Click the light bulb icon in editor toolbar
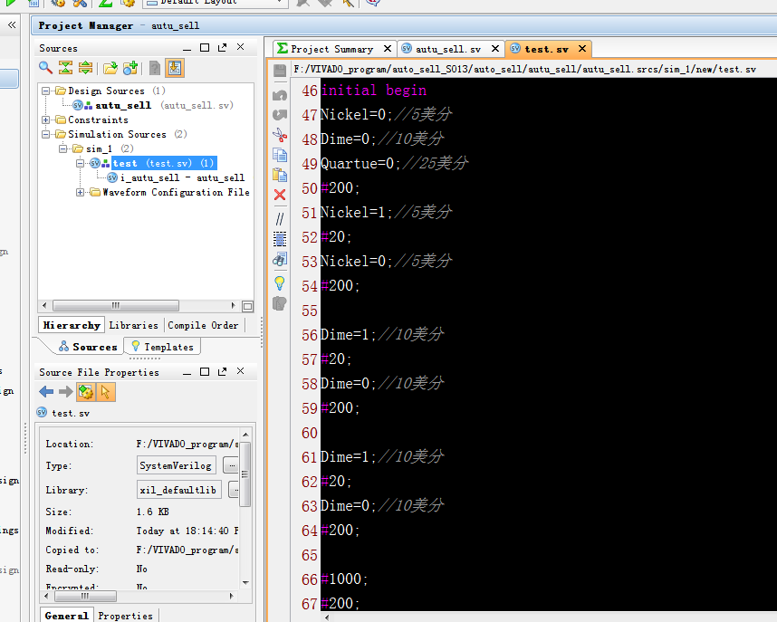Viewport: 777px width, 622px height. click(280, 283)
